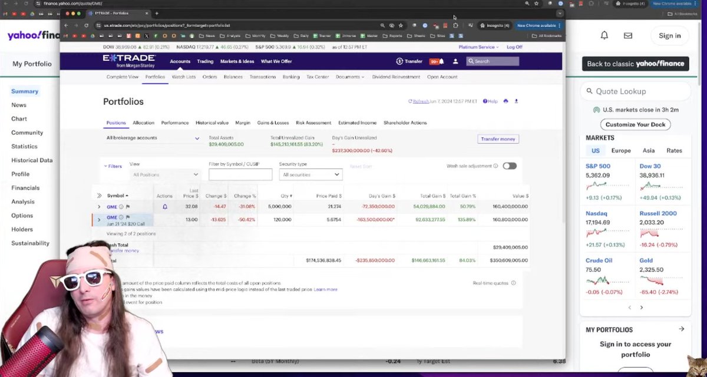Select the Europe markets tab in Yahoo Finance
This screenshot has width=707, height=377.
pyautogui.click(x=621, y=151)
